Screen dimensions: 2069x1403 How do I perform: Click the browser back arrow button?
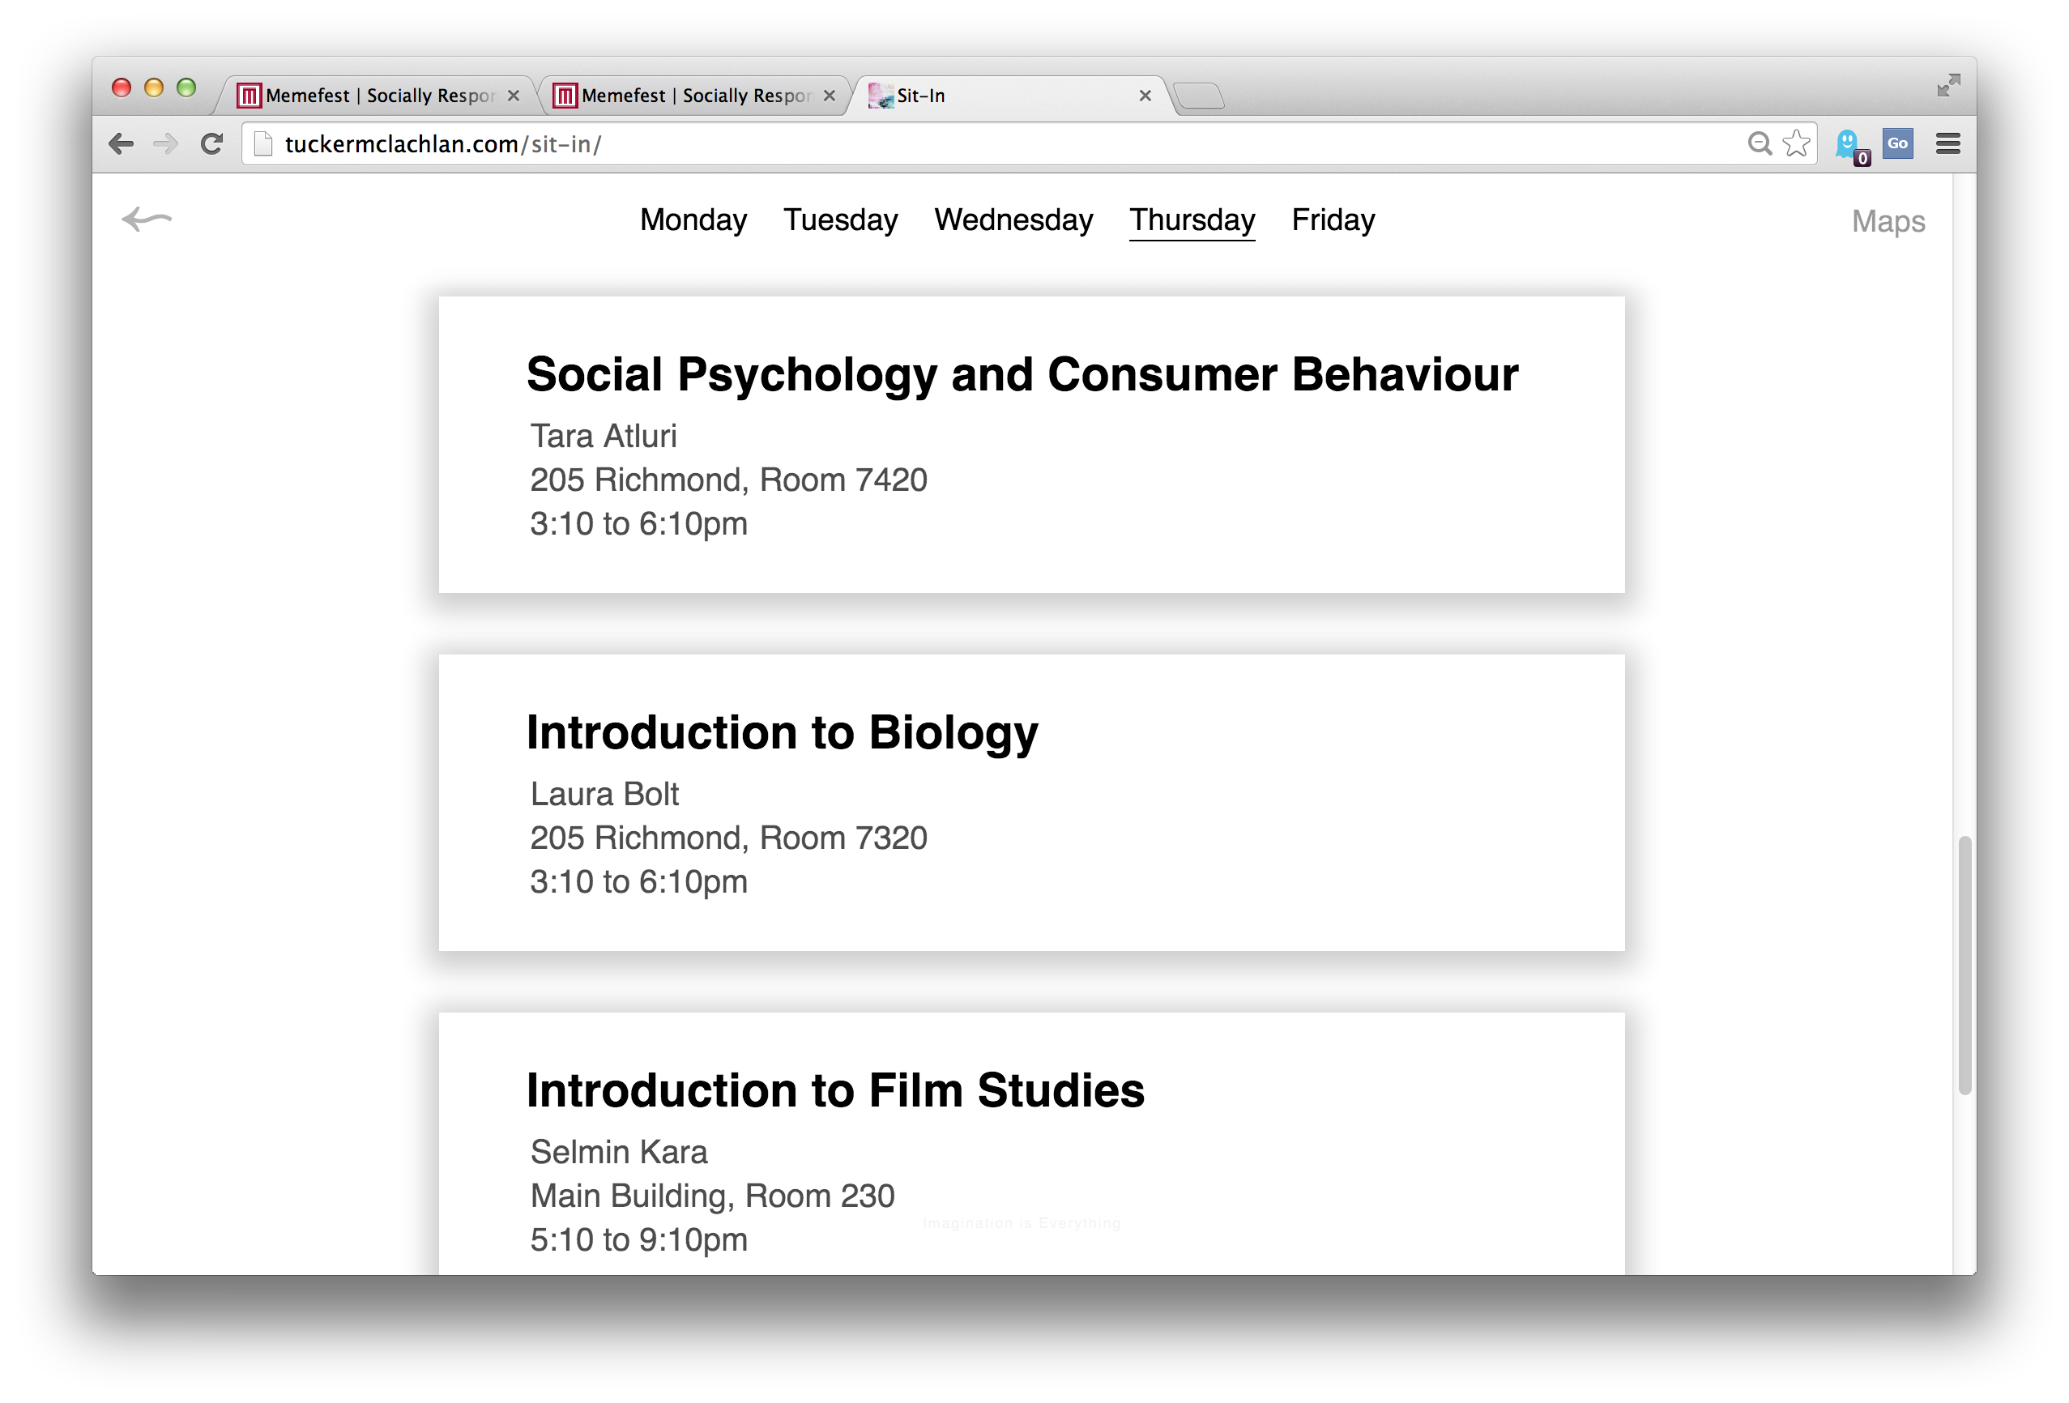click(x=121, y=143)
